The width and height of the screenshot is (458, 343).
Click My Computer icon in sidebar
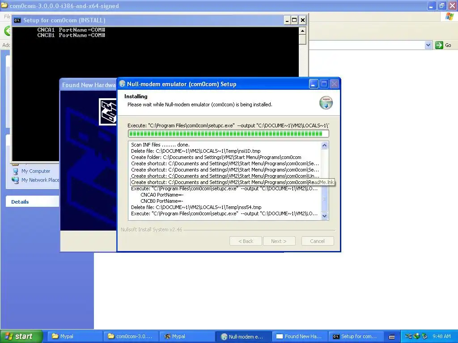coord(15,171)
